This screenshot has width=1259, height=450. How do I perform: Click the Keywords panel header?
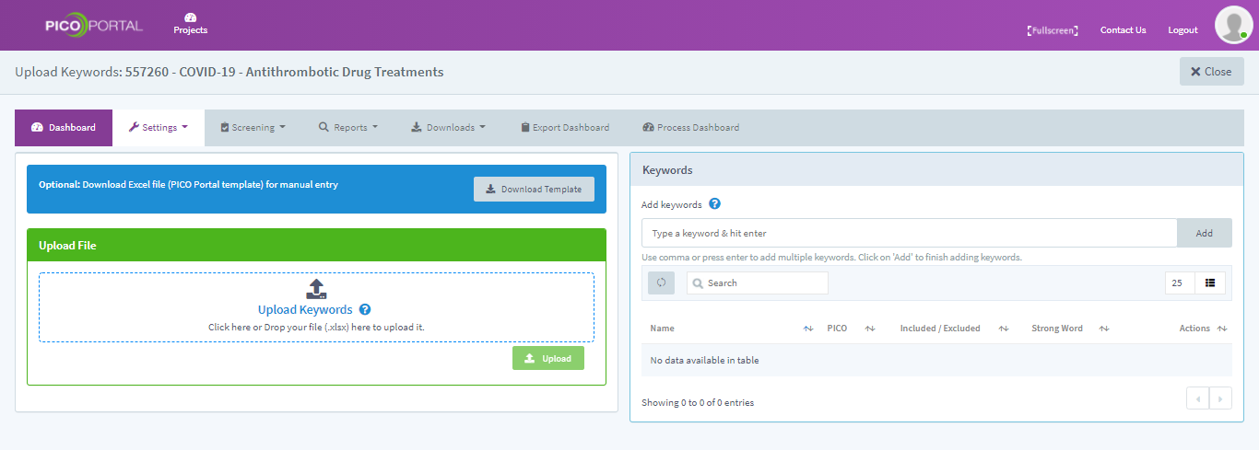pos(936,170)
